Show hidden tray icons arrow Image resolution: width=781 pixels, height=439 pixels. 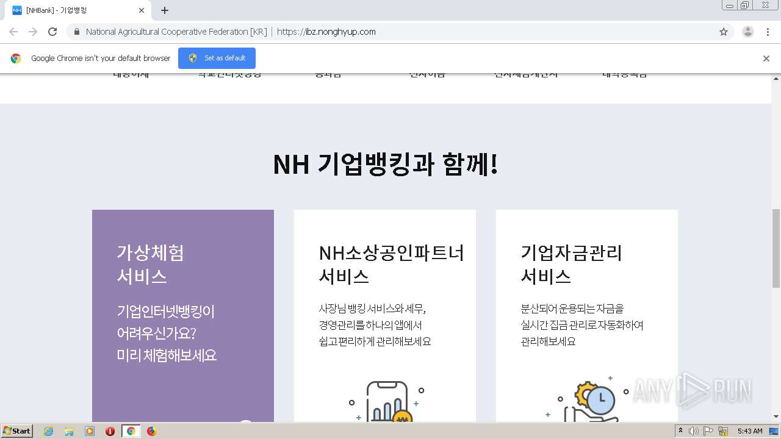[681, 431]
